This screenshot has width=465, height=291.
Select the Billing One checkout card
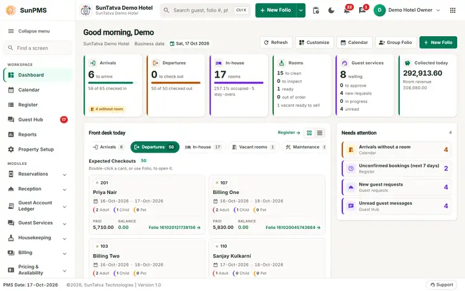click(267, 205)
